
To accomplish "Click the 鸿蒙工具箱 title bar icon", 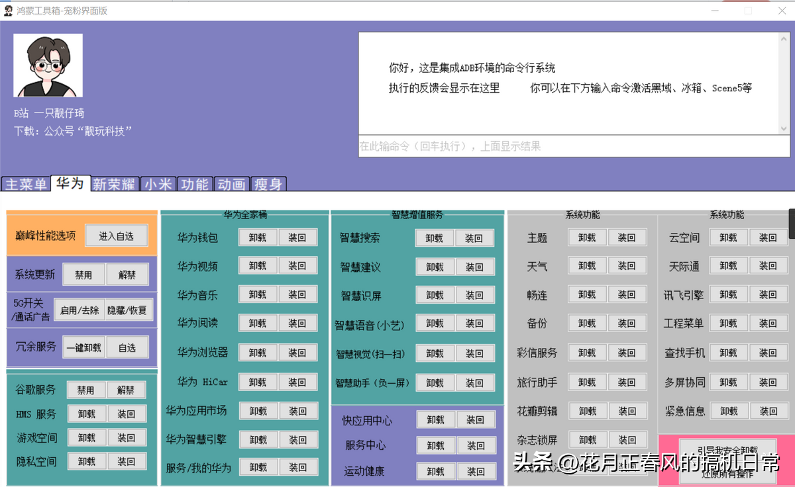I will pyautogui.click(x=8, y=11).
